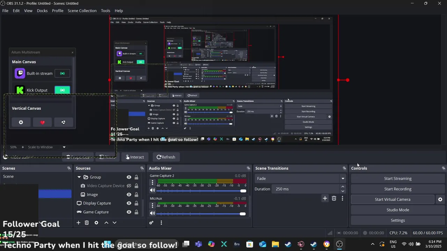Mute Game Capture 2 speaker icon
447x251 pixels.
(152, 190)
